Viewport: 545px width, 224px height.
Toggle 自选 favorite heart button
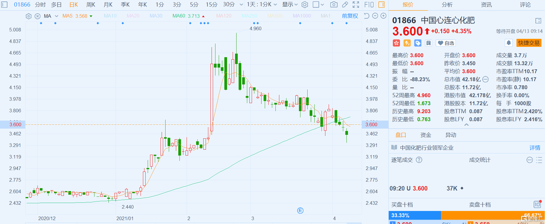tap(446, 43)
